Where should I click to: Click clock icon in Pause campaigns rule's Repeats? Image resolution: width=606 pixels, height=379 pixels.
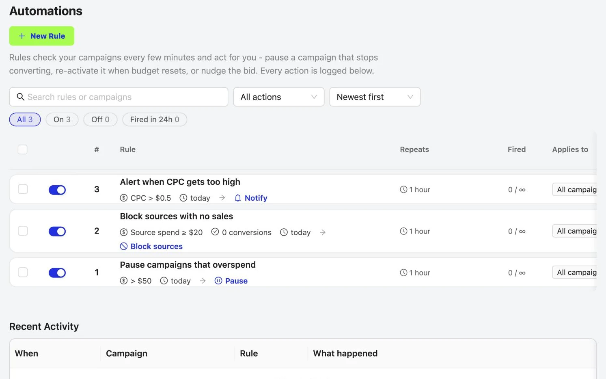click(x=403, y=273)
